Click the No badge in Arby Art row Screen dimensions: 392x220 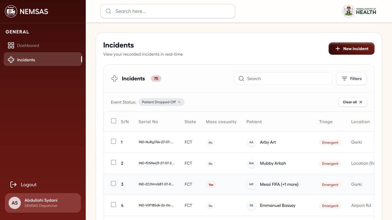[x=210, y=142]
